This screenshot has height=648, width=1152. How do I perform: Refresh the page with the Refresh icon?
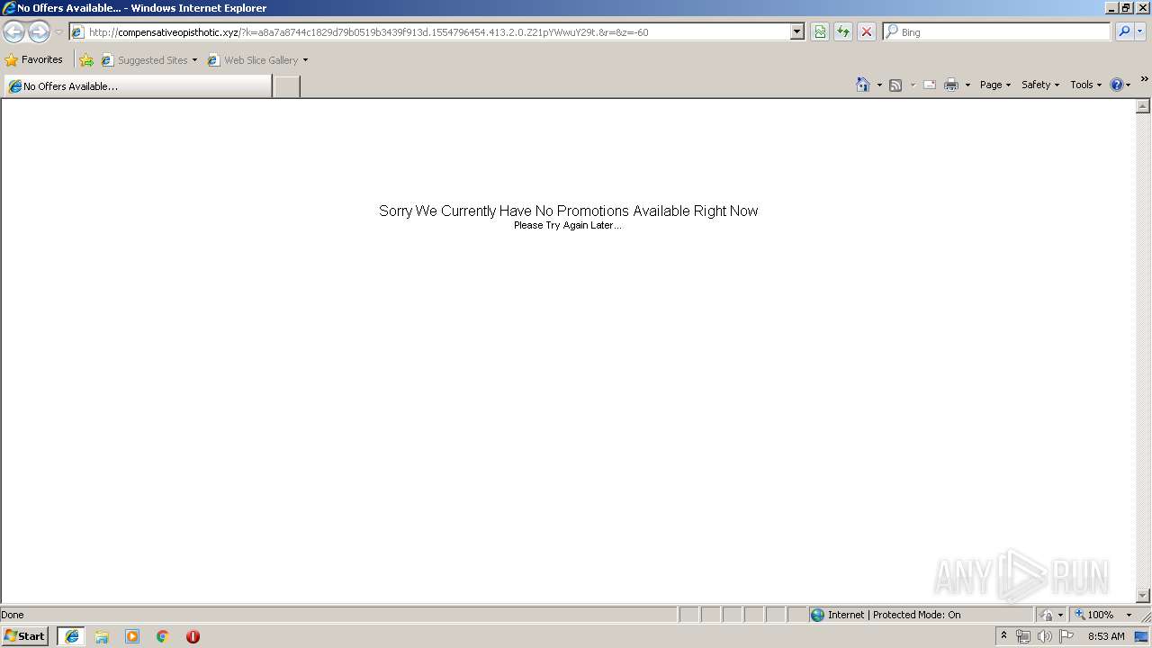(843, 32)
